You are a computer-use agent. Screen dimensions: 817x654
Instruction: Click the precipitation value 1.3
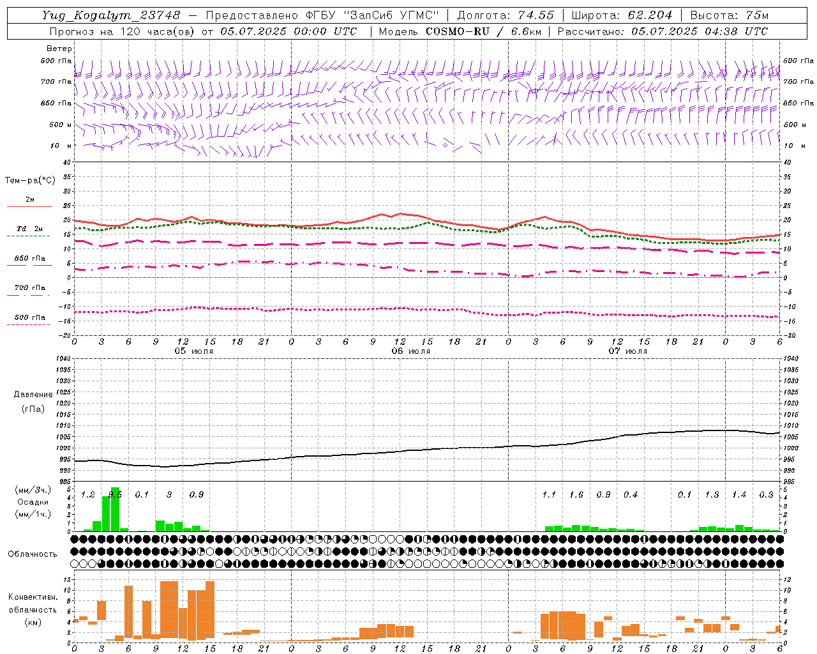pyautogui.click(x=712, y=494)
